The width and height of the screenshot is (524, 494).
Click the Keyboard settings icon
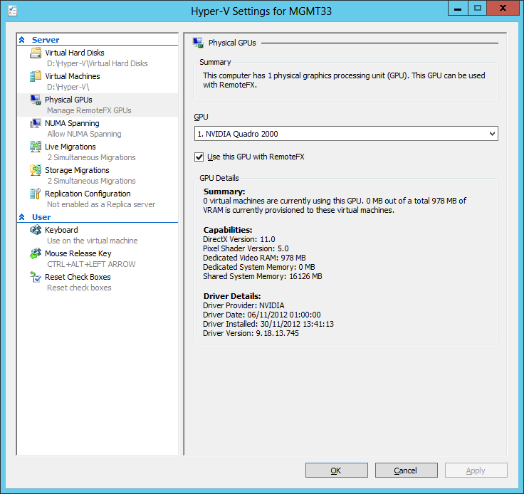click(36, 230)
